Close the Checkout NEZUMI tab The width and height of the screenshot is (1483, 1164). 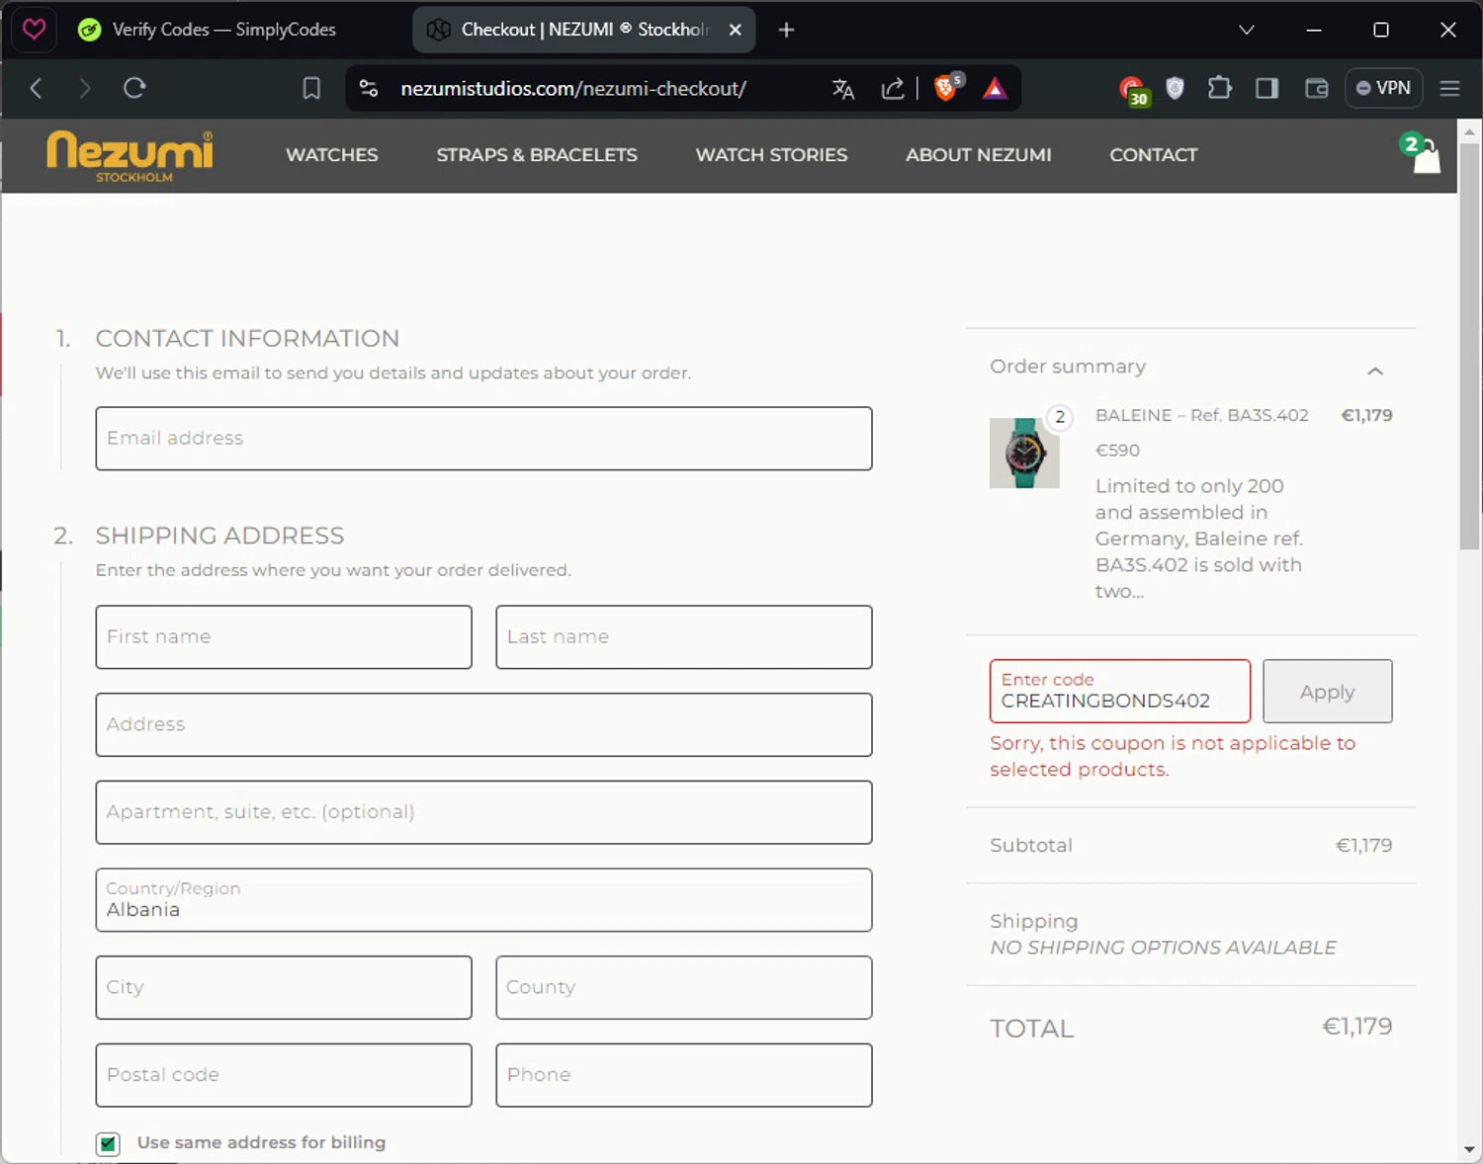(735, 30)
